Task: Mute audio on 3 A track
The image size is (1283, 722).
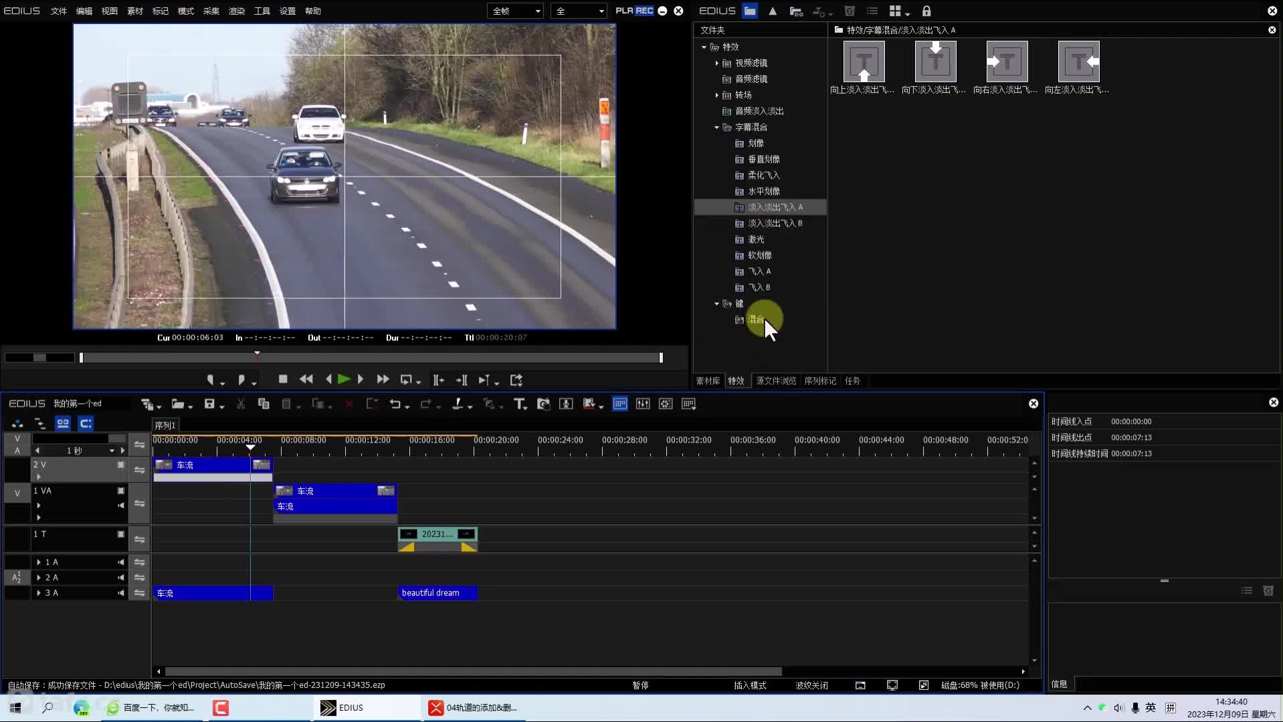Action: pos(121,593)
